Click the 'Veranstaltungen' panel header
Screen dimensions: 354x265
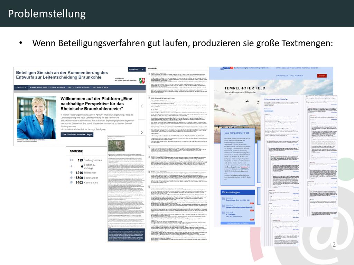(238, 192)
